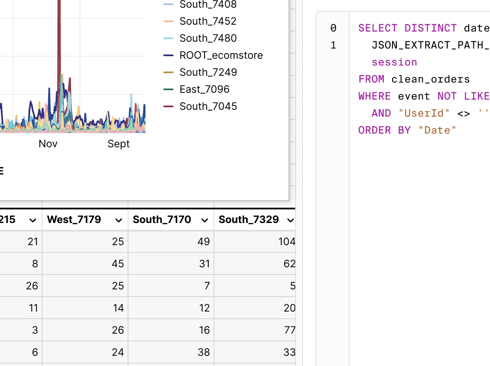490x366 pixels.
Task: Hide the ROOT_ecomstore series via legend
Action: [x=221, y=55]
